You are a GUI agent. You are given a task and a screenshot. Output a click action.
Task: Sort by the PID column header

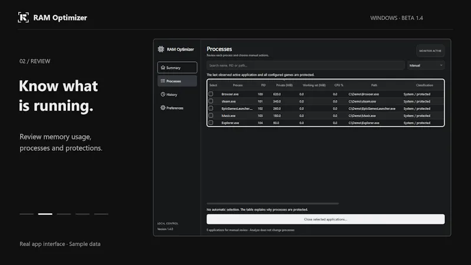263,85
